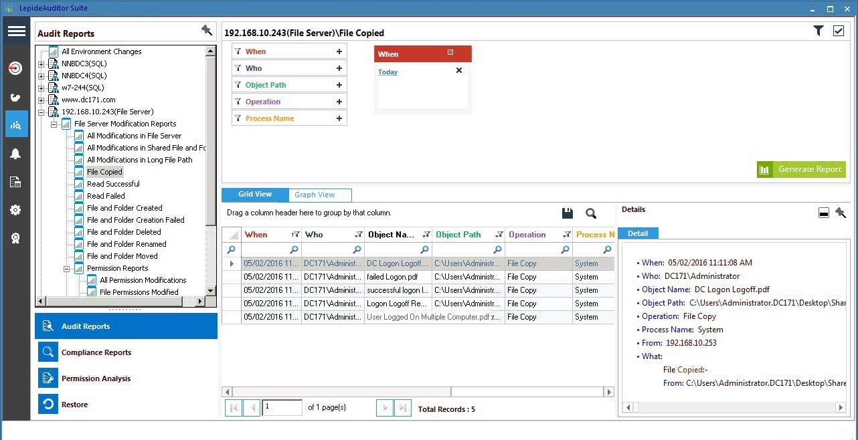
Task: Click the Today link in the When filter
Action: pyautogui.click(x=388, y=72)
